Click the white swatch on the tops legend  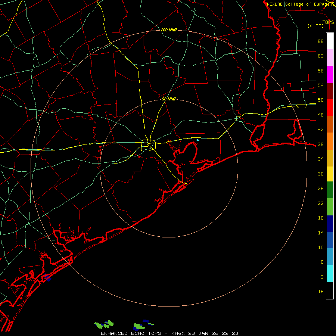(x=330, y=41)
